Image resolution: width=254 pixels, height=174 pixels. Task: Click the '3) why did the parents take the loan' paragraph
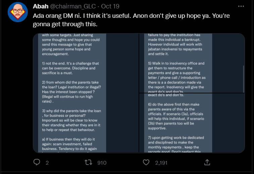click(x=72, y=120)
